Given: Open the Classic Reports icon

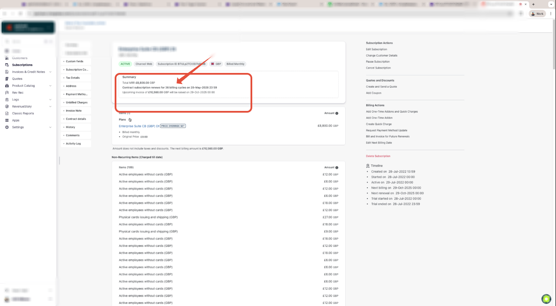Looking at the screenshot, I should (7, 113).
